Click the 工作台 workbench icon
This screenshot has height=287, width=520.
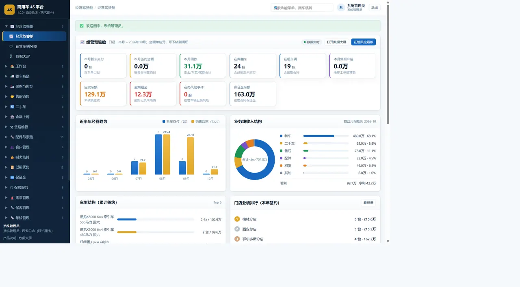pos(12,66)
